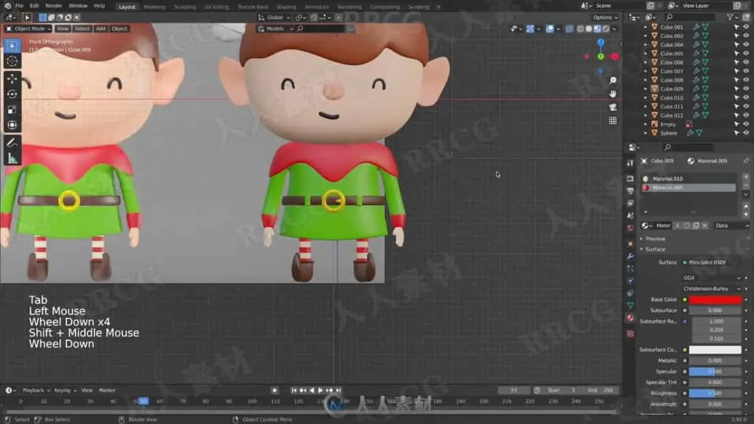Screen dimensions: 754x424
Task: Adjust the Roughness slider
Action: (x=715, y=393)
